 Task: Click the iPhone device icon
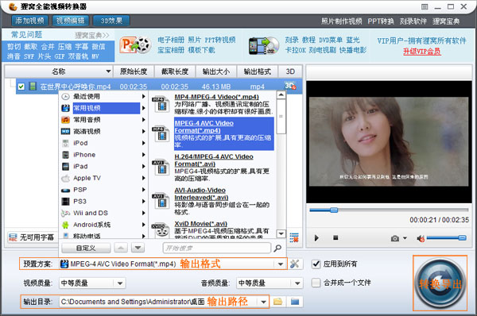tap(65, 155)
